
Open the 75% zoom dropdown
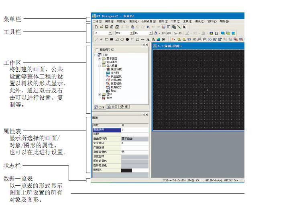(131, 33)
